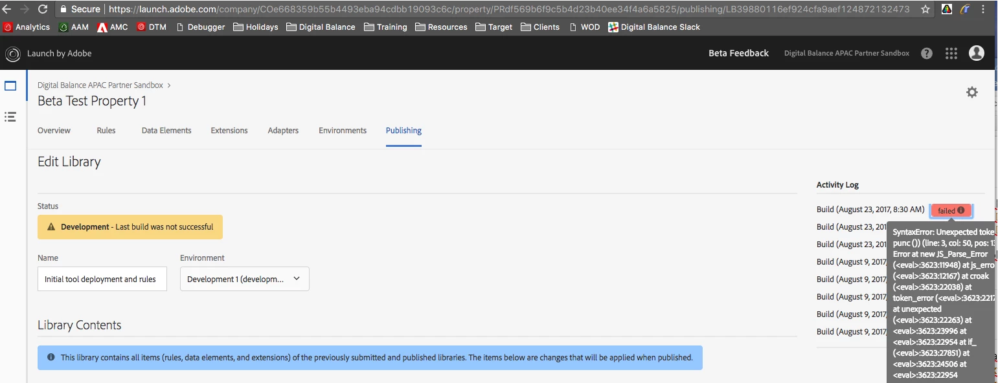Open the DTM bookmark
The width and height of the screenshot is (998, 383).
click(152, 27)
